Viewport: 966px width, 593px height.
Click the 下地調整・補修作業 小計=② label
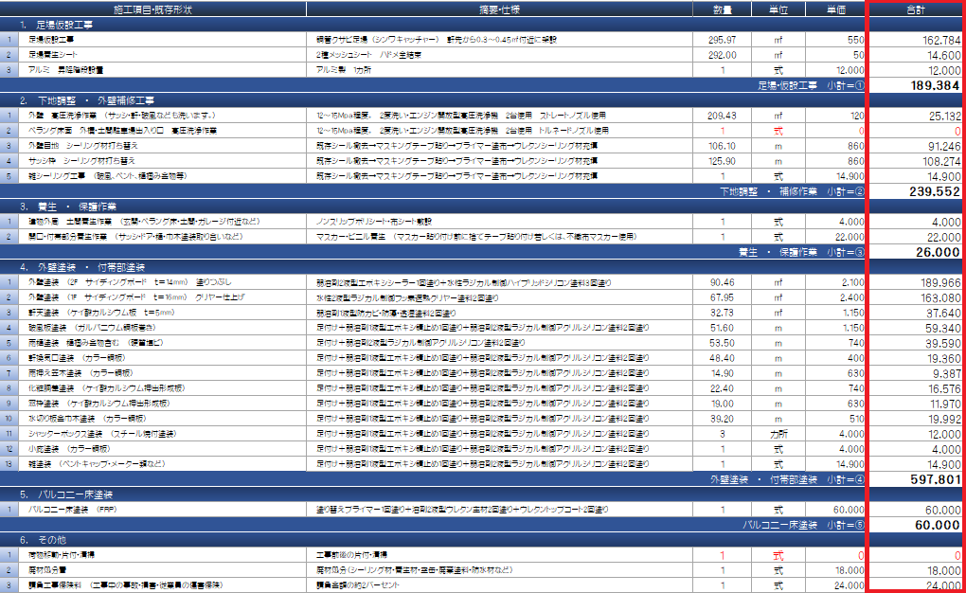point(793,191)
